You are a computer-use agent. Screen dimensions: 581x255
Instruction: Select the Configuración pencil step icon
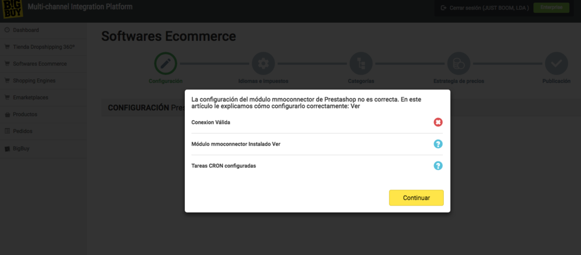click(x=166, y=64)
